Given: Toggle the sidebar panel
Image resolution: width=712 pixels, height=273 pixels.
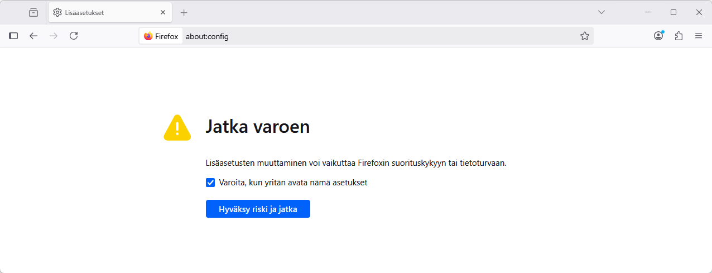Looking at the screenshot, I should [13, 36].
